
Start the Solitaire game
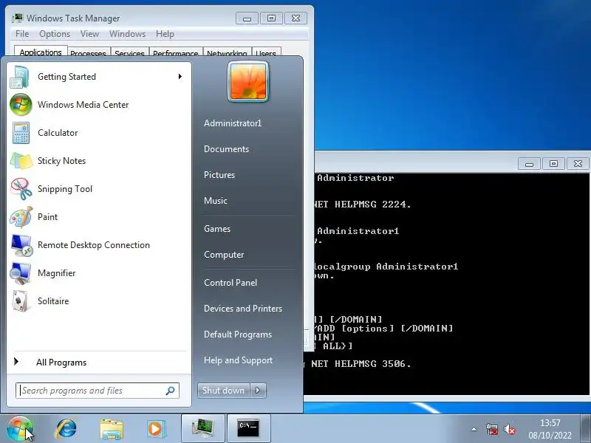point(98,301)
